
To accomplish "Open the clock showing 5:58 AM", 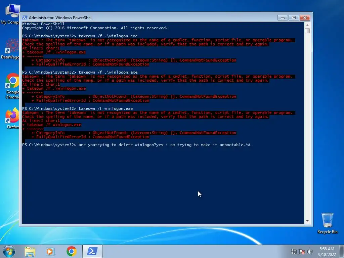I will 327,252.
